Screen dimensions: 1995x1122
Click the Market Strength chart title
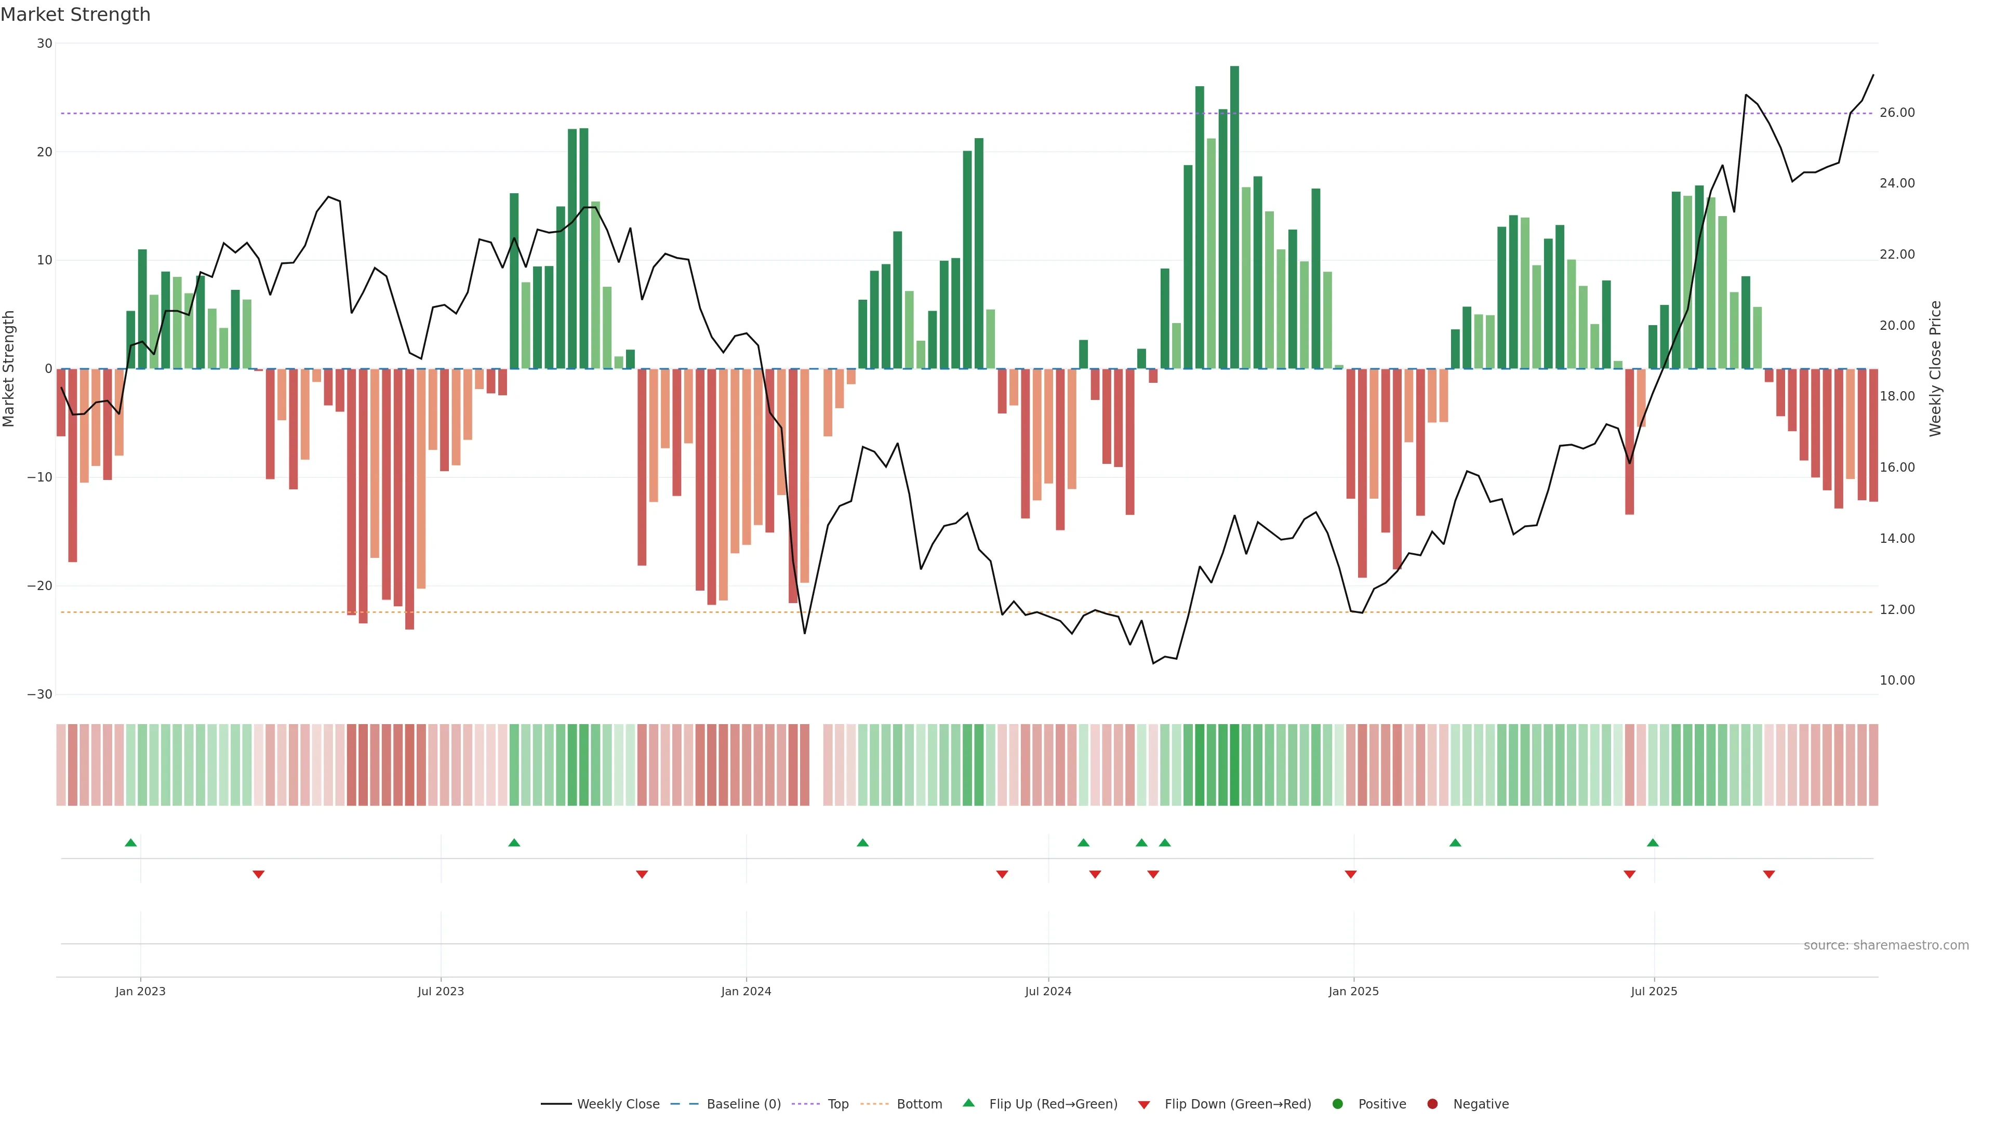tap(75, 15)
